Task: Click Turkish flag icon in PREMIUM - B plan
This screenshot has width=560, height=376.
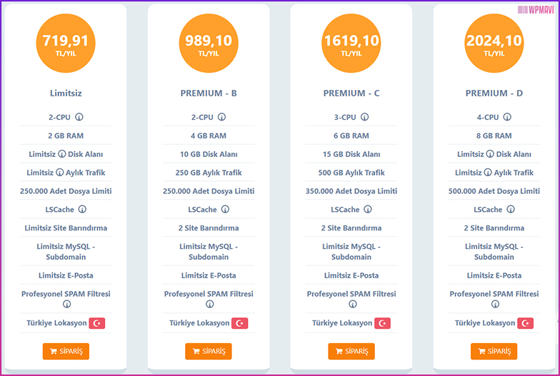Action: [x=240, y=323]
